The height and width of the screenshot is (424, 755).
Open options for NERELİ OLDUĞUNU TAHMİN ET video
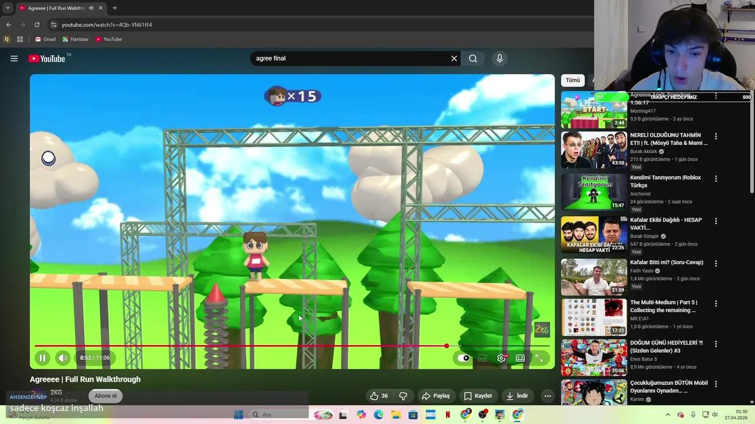pyautogui.click(x=716, y=136)
